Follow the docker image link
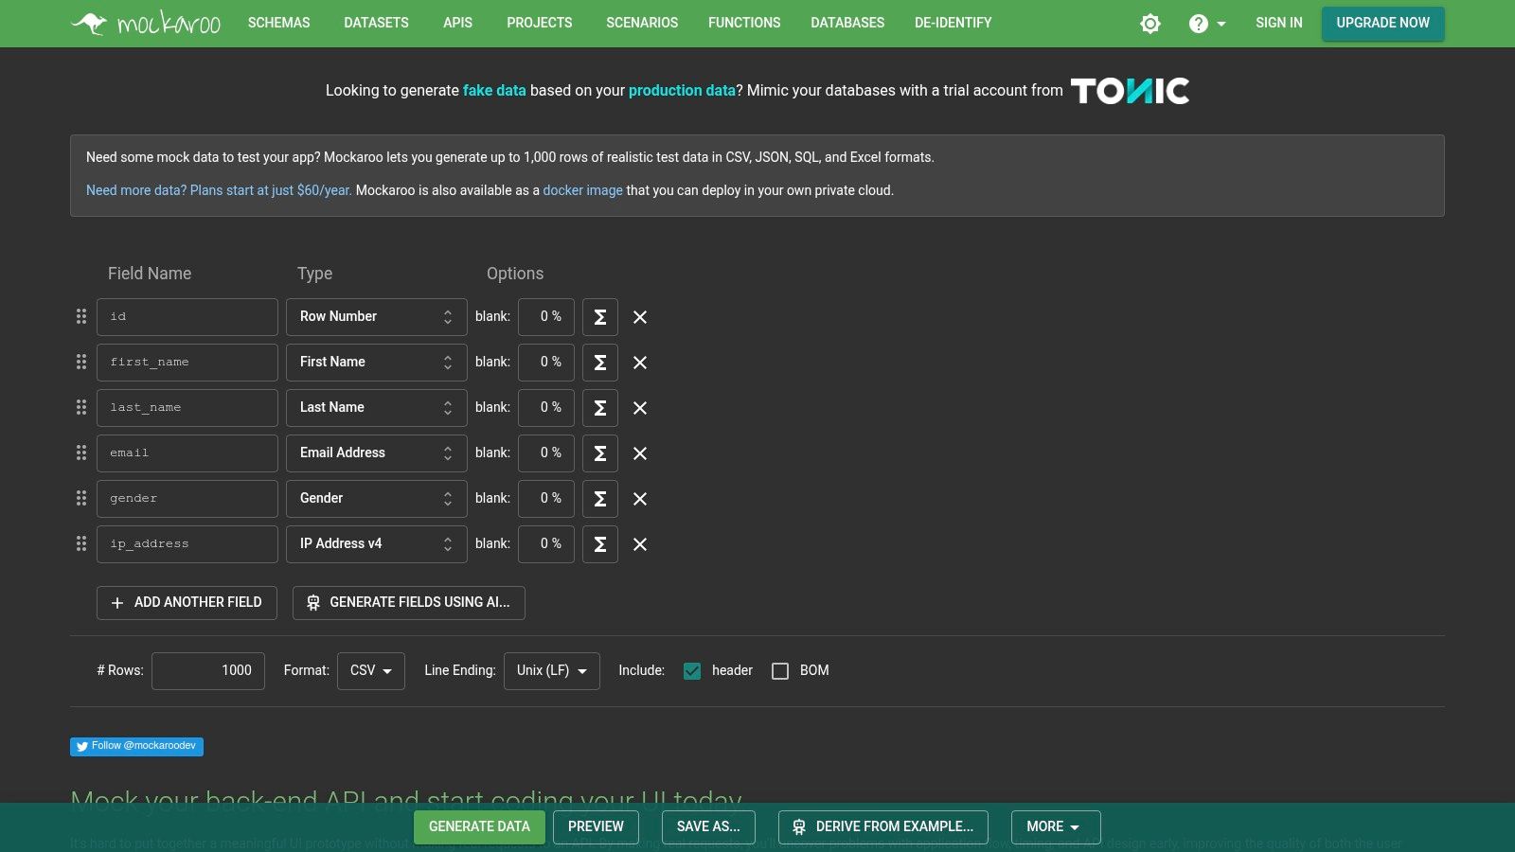Viewport: 1515px width, 852px height. (582, 190)
